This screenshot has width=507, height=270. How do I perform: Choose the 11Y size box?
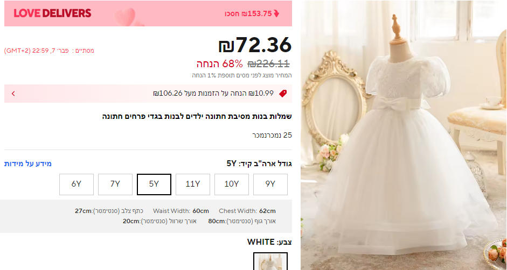coord(193,184)
